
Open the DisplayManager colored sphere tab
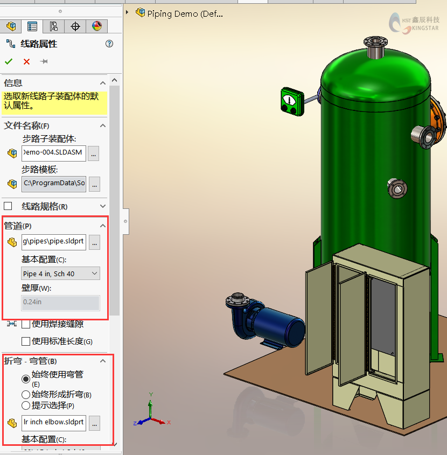(x=97, y=26)
